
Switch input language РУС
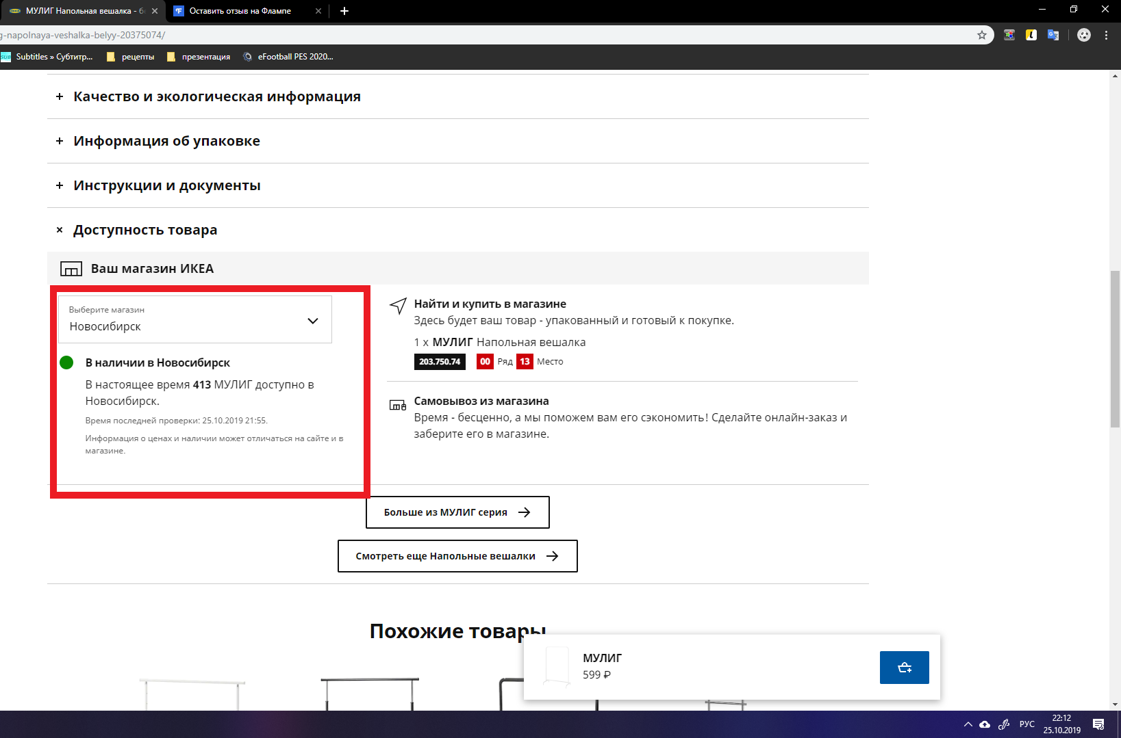click(x=1026, y=724)
